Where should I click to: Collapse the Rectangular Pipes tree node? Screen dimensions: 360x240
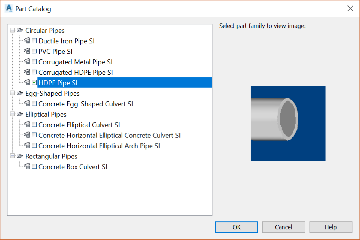12,156
